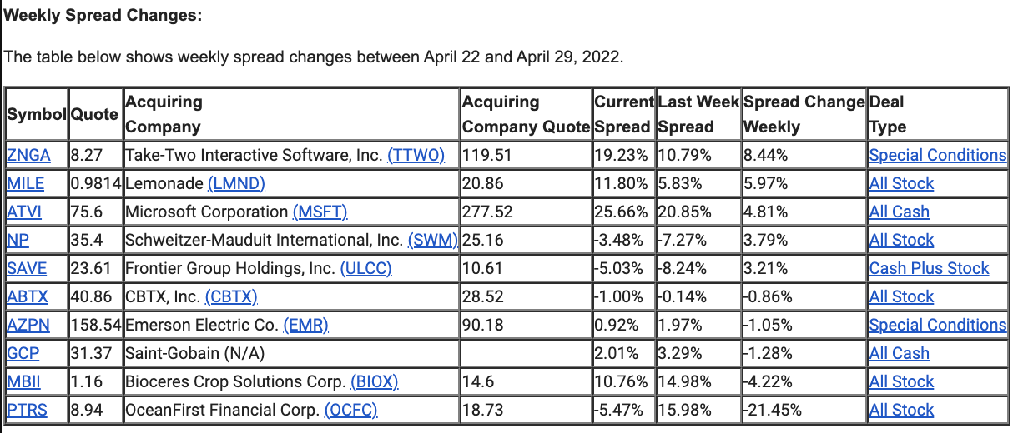Open the MILE symbol link
This screenshot has width=1013, height=433.
(26, 184)
